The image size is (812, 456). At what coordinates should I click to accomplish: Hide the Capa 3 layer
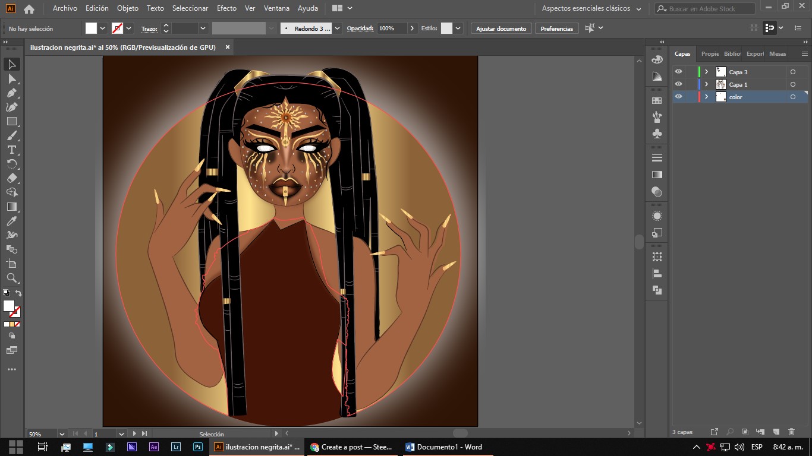click(x=678, y=71)
